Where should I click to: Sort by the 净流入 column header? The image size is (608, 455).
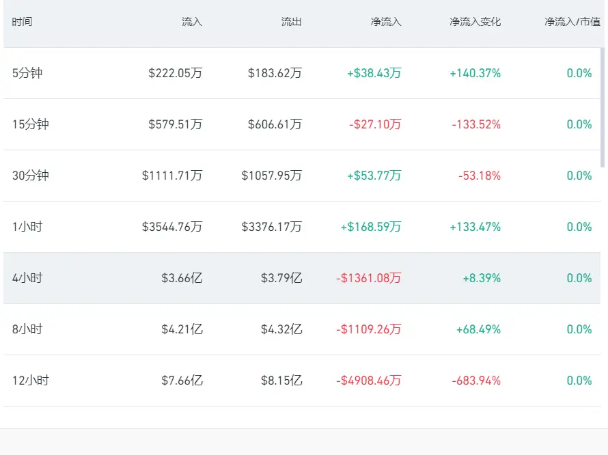(386, 22)
